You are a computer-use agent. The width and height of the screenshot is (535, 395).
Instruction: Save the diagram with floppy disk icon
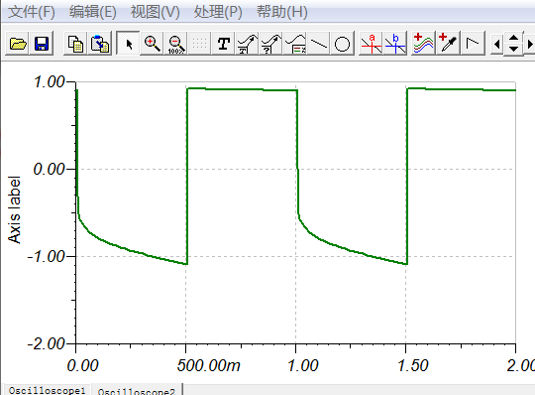click(x=42, y=44)
